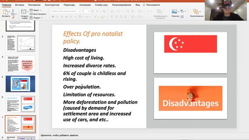Viewport: 249px width, 140px height.
Task: Switch to the Рисование tab
Action: tap(34, 5)
